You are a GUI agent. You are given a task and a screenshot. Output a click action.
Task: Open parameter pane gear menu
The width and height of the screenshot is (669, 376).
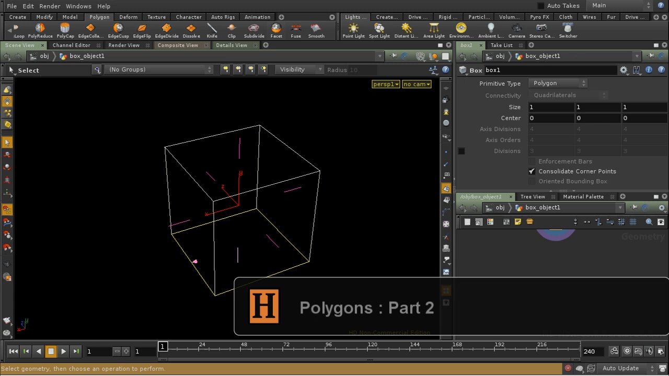tap(624, 70)
